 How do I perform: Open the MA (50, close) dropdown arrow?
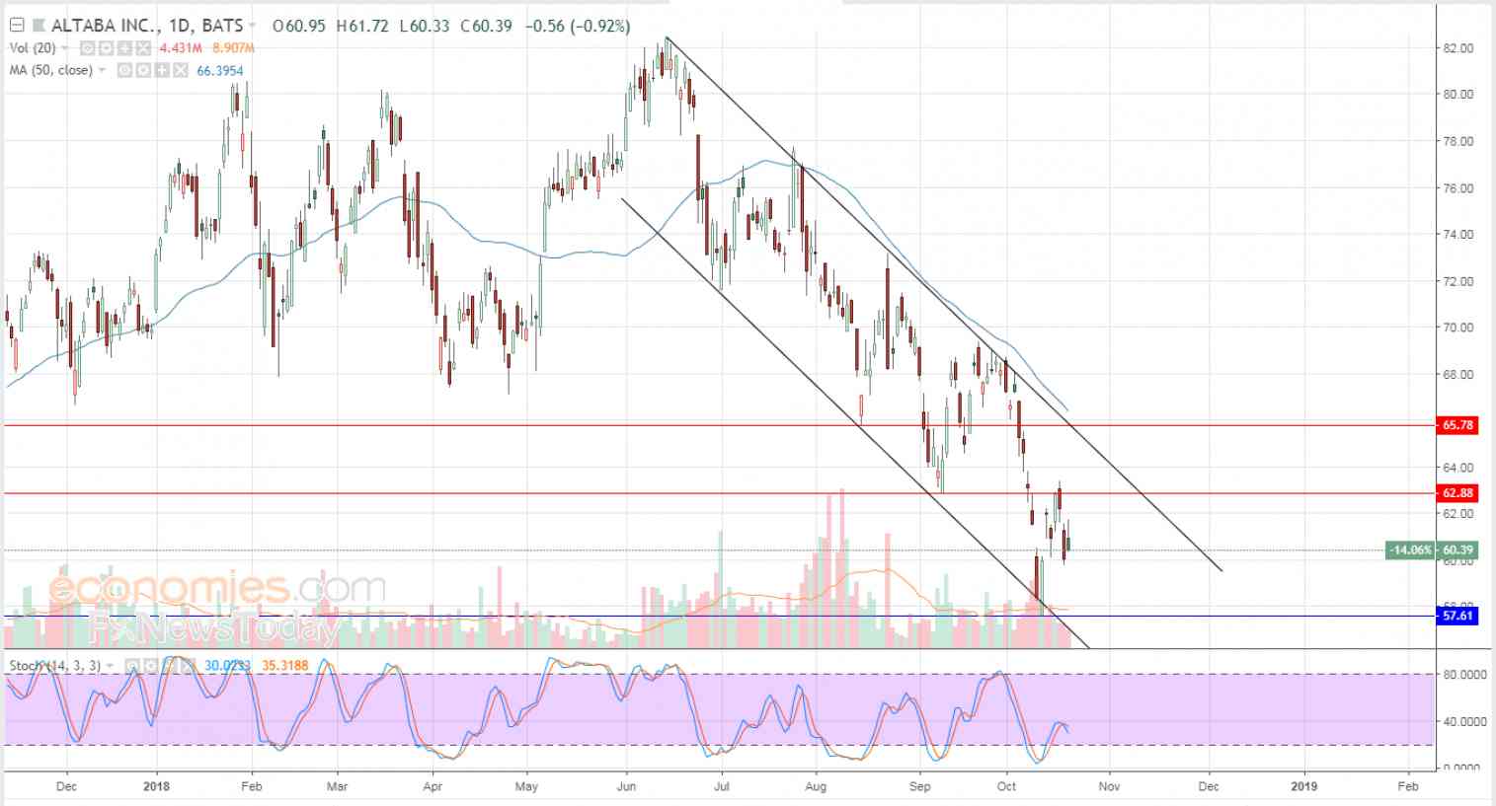(x=103, y=70)
